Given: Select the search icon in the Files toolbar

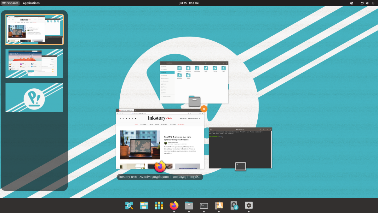Looking at the screenshot, I should click(x=205, y=63).
